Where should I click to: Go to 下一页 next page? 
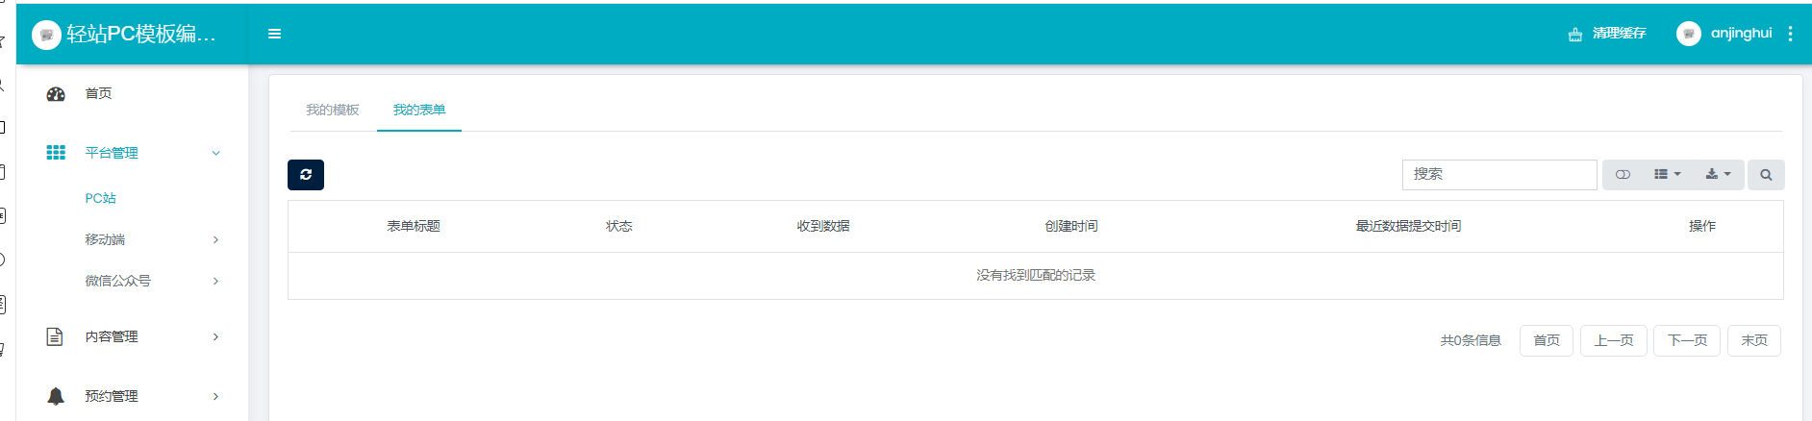tap(1687, 340)
